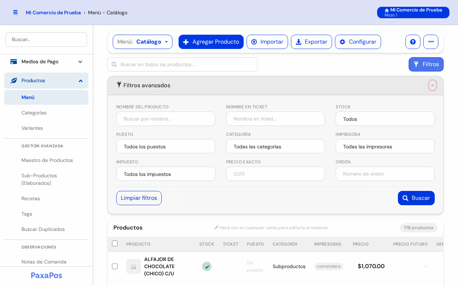Open the Impuesto filter dropdown

click(166, 174)
